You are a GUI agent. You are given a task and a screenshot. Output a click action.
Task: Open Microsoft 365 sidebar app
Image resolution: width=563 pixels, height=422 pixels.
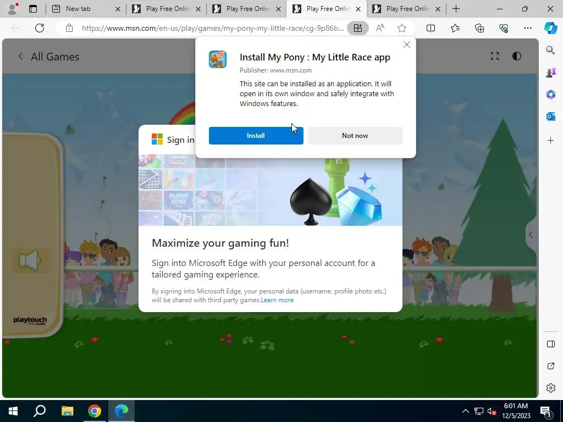pyautogui.click(x=550, y=95)
